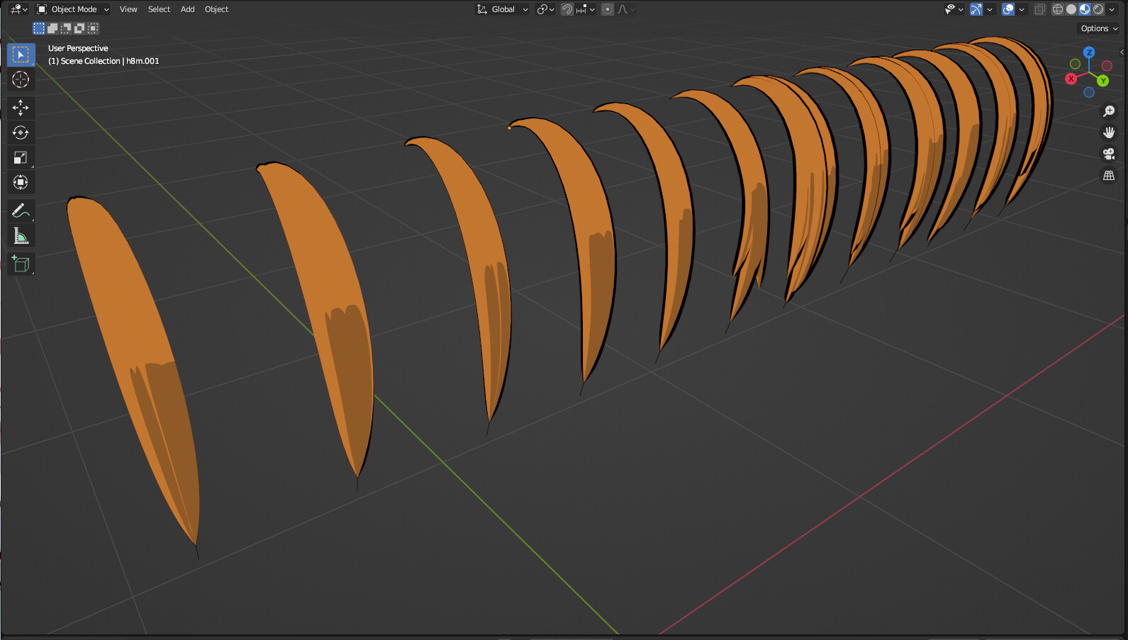Viewport: 1128px width, 640px height.
Task: Switch to material preview shading
Action: tap(1085, 9)
